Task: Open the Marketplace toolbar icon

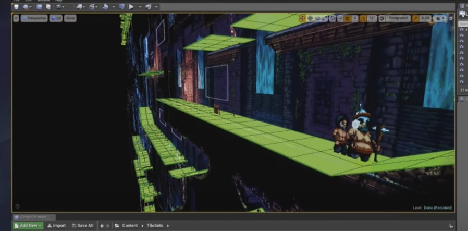Action: pyautogui.click(x=48, y=7)
